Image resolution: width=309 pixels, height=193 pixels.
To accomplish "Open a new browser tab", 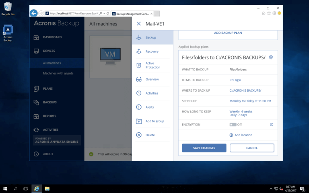I will click(157, 14).
